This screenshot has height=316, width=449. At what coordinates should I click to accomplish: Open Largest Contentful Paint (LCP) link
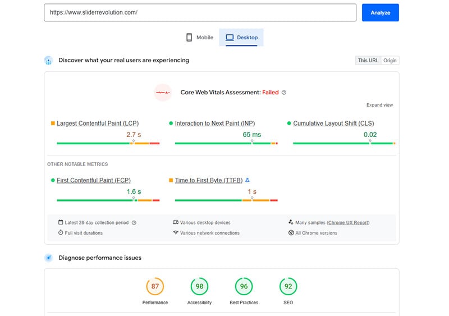pyautogui.click(x=98, y=123)
